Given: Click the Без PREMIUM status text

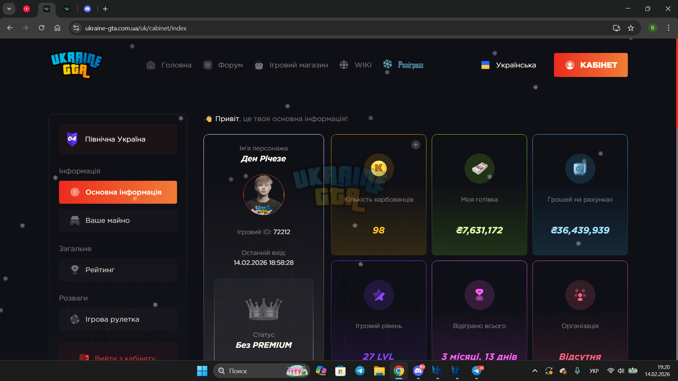Looking at the screenshot, I should [264, 345].
